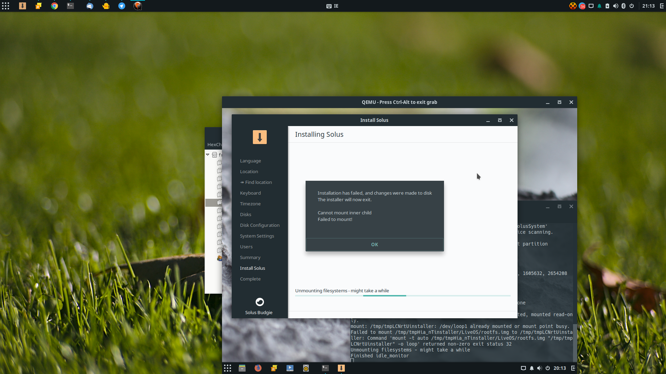Select Users step in installer sidebar
The image size is (666, 374).
[246, 247]
